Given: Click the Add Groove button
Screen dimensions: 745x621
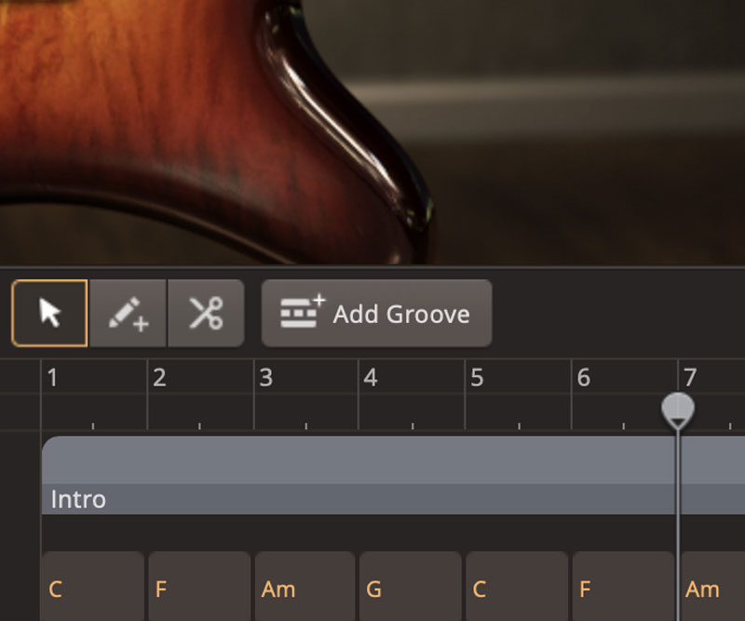Looking at the screenshot, I should coord(376,313).
